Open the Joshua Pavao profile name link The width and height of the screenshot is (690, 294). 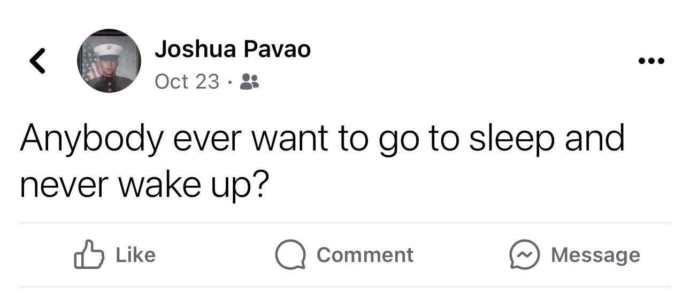(x=232, y=50)
